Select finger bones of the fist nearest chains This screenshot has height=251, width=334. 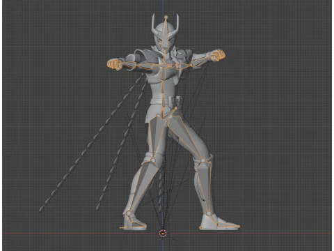(114, 64)
